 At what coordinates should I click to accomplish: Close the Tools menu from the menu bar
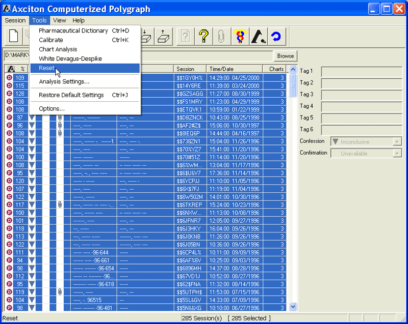tap(39, 20)
